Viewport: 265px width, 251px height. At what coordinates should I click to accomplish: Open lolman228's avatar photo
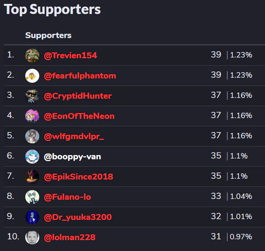point(32,237)
